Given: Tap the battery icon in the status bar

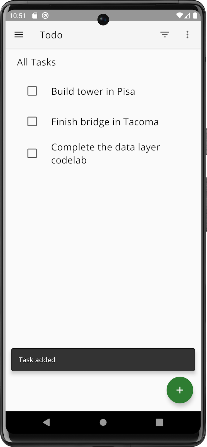Looking at the screenshot, I should [x=195, y=16].
